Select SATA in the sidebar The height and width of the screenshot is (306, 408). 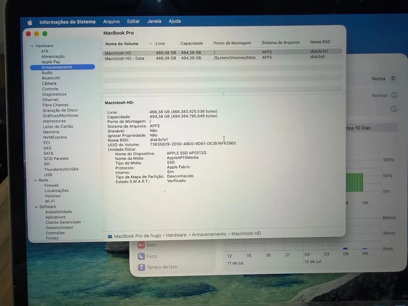pos(48,153)
